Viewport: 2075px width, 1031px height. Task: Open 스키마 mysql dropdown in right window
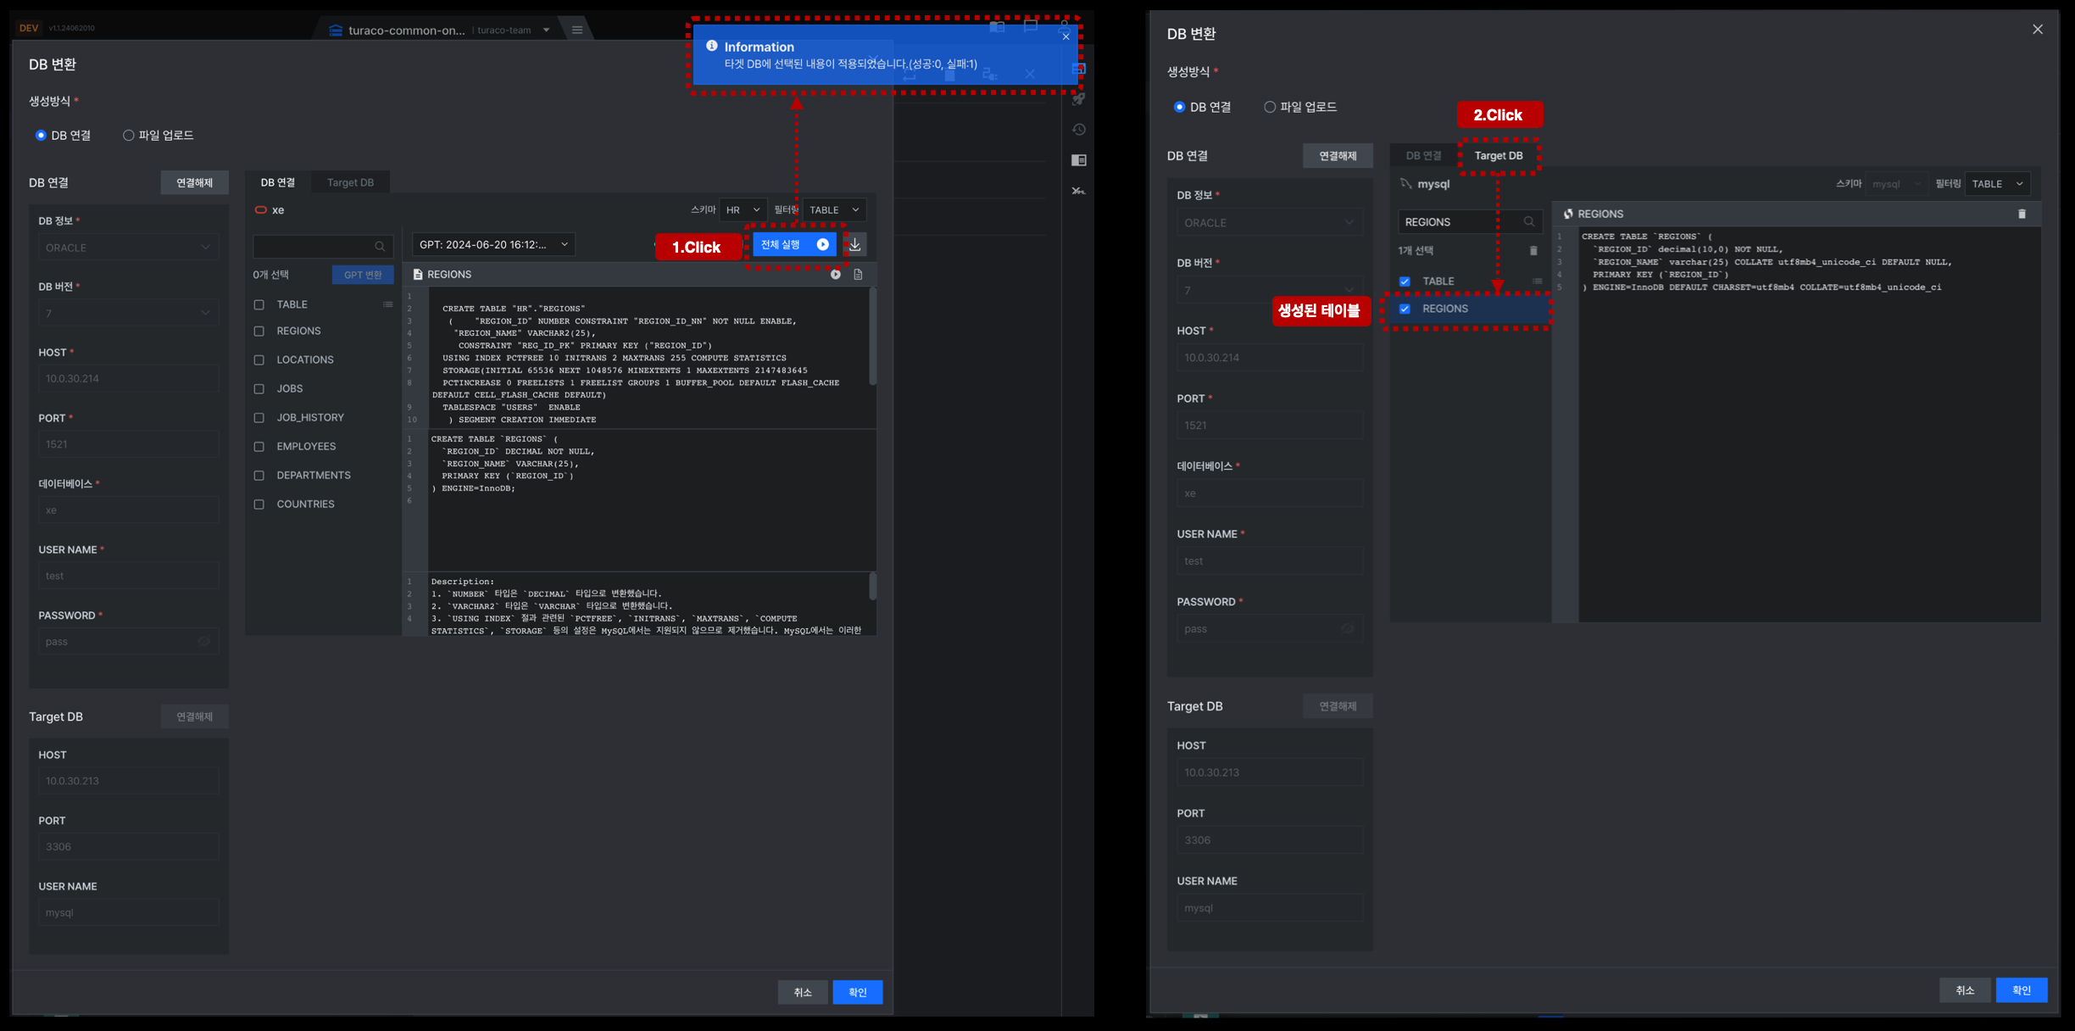1896,184
